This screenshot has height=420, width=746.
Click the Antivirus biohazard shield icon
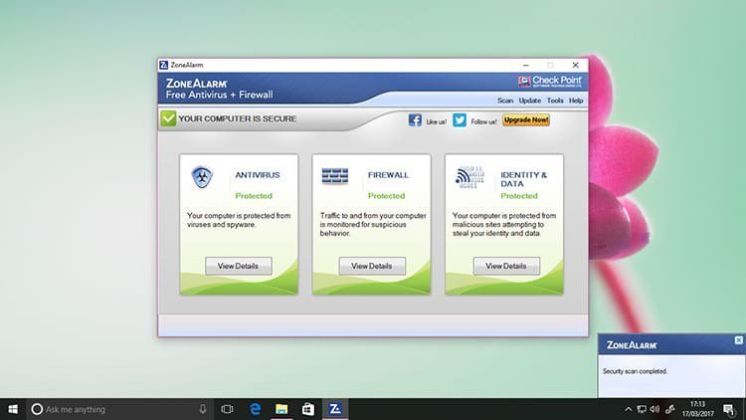[x=202, y=177]
